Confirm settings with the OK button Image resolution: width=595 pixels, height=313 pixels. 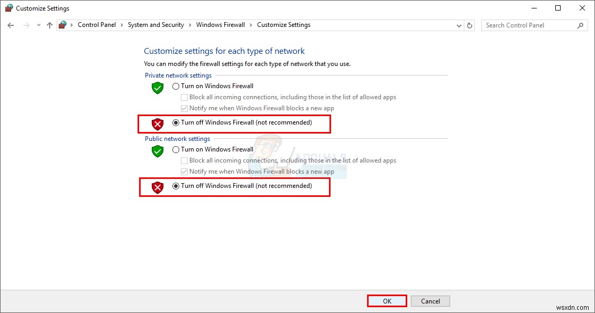(387, 300)
